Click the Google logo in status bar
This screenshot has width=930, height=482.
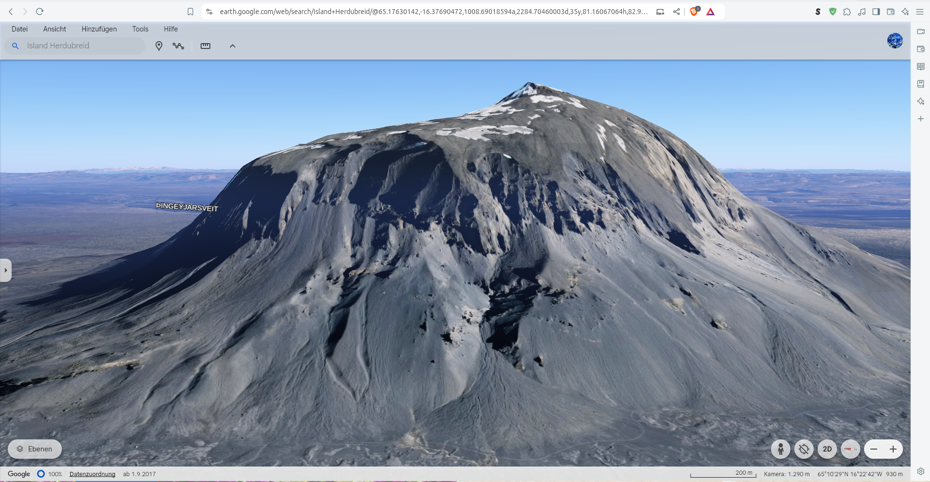(x=19, y=474)
